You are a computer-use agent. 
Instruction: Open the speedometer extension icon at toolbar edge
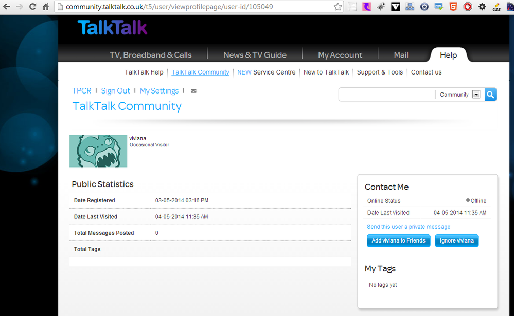pyautogui.click(x=510, y=7)
